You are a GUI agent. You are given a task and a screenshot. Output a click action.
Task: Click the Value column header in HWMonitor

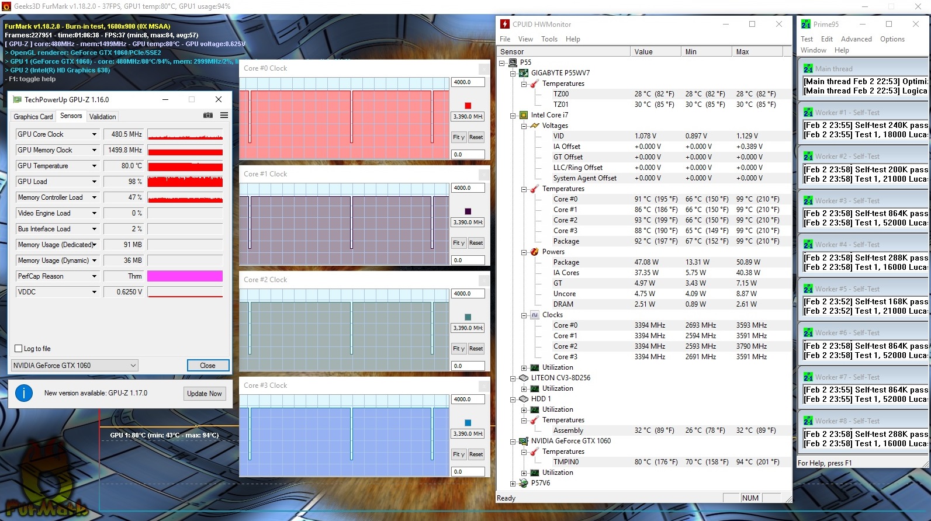point(656,52)
